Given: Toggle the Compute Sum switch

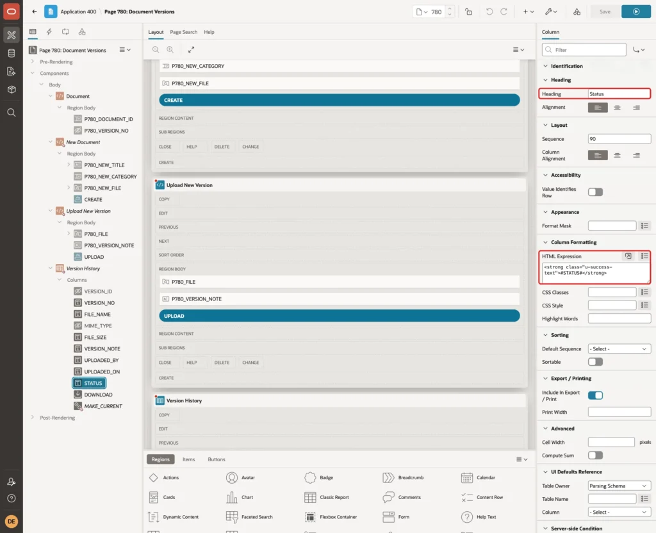Looking at the screenshot, I should click(x=595, y=455).
